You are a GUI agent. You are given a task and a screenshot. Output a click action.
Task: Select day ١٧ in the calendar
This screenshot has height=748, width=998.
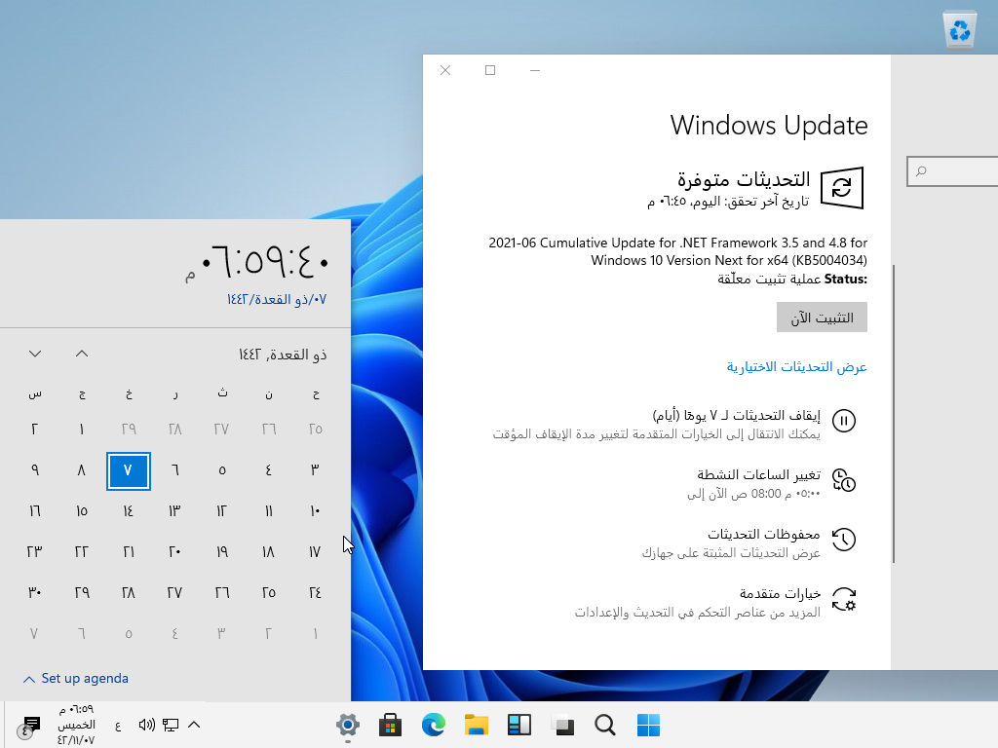[315, 552]
